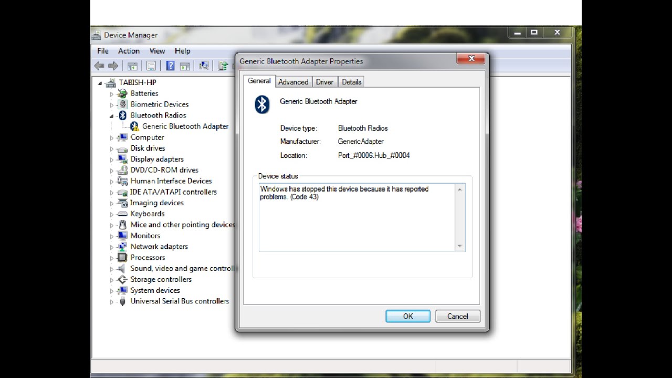This screenshot has width=672, height=378.
Task: Click the Disk drives category icon
Action: [122, 148]
